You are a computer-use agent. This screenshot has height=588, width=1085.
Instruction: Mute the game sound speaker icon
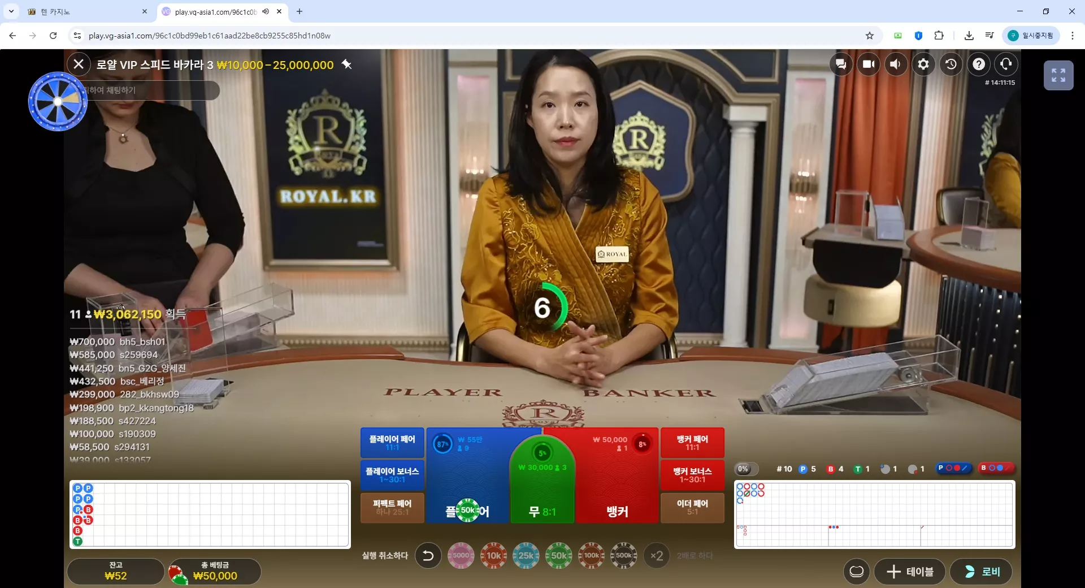point(896,64)
